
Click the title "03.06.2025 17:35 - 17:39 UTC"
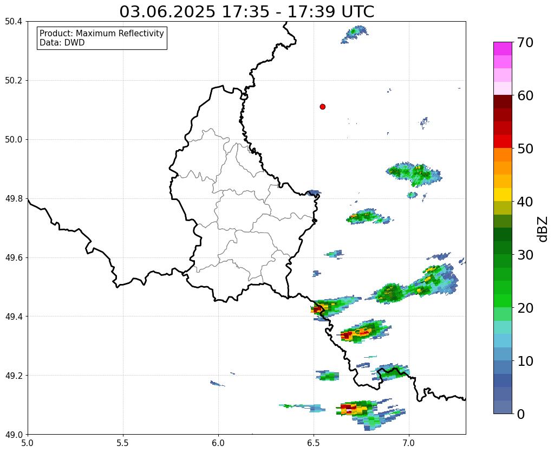(246, 12)
